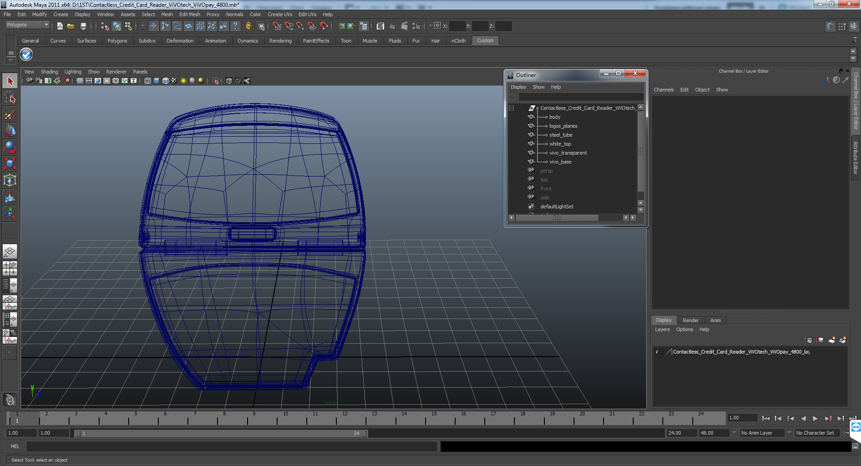Viewport: 861px width, 466px height.
Task: Click the Outliner search field
Action: [581, 97]
